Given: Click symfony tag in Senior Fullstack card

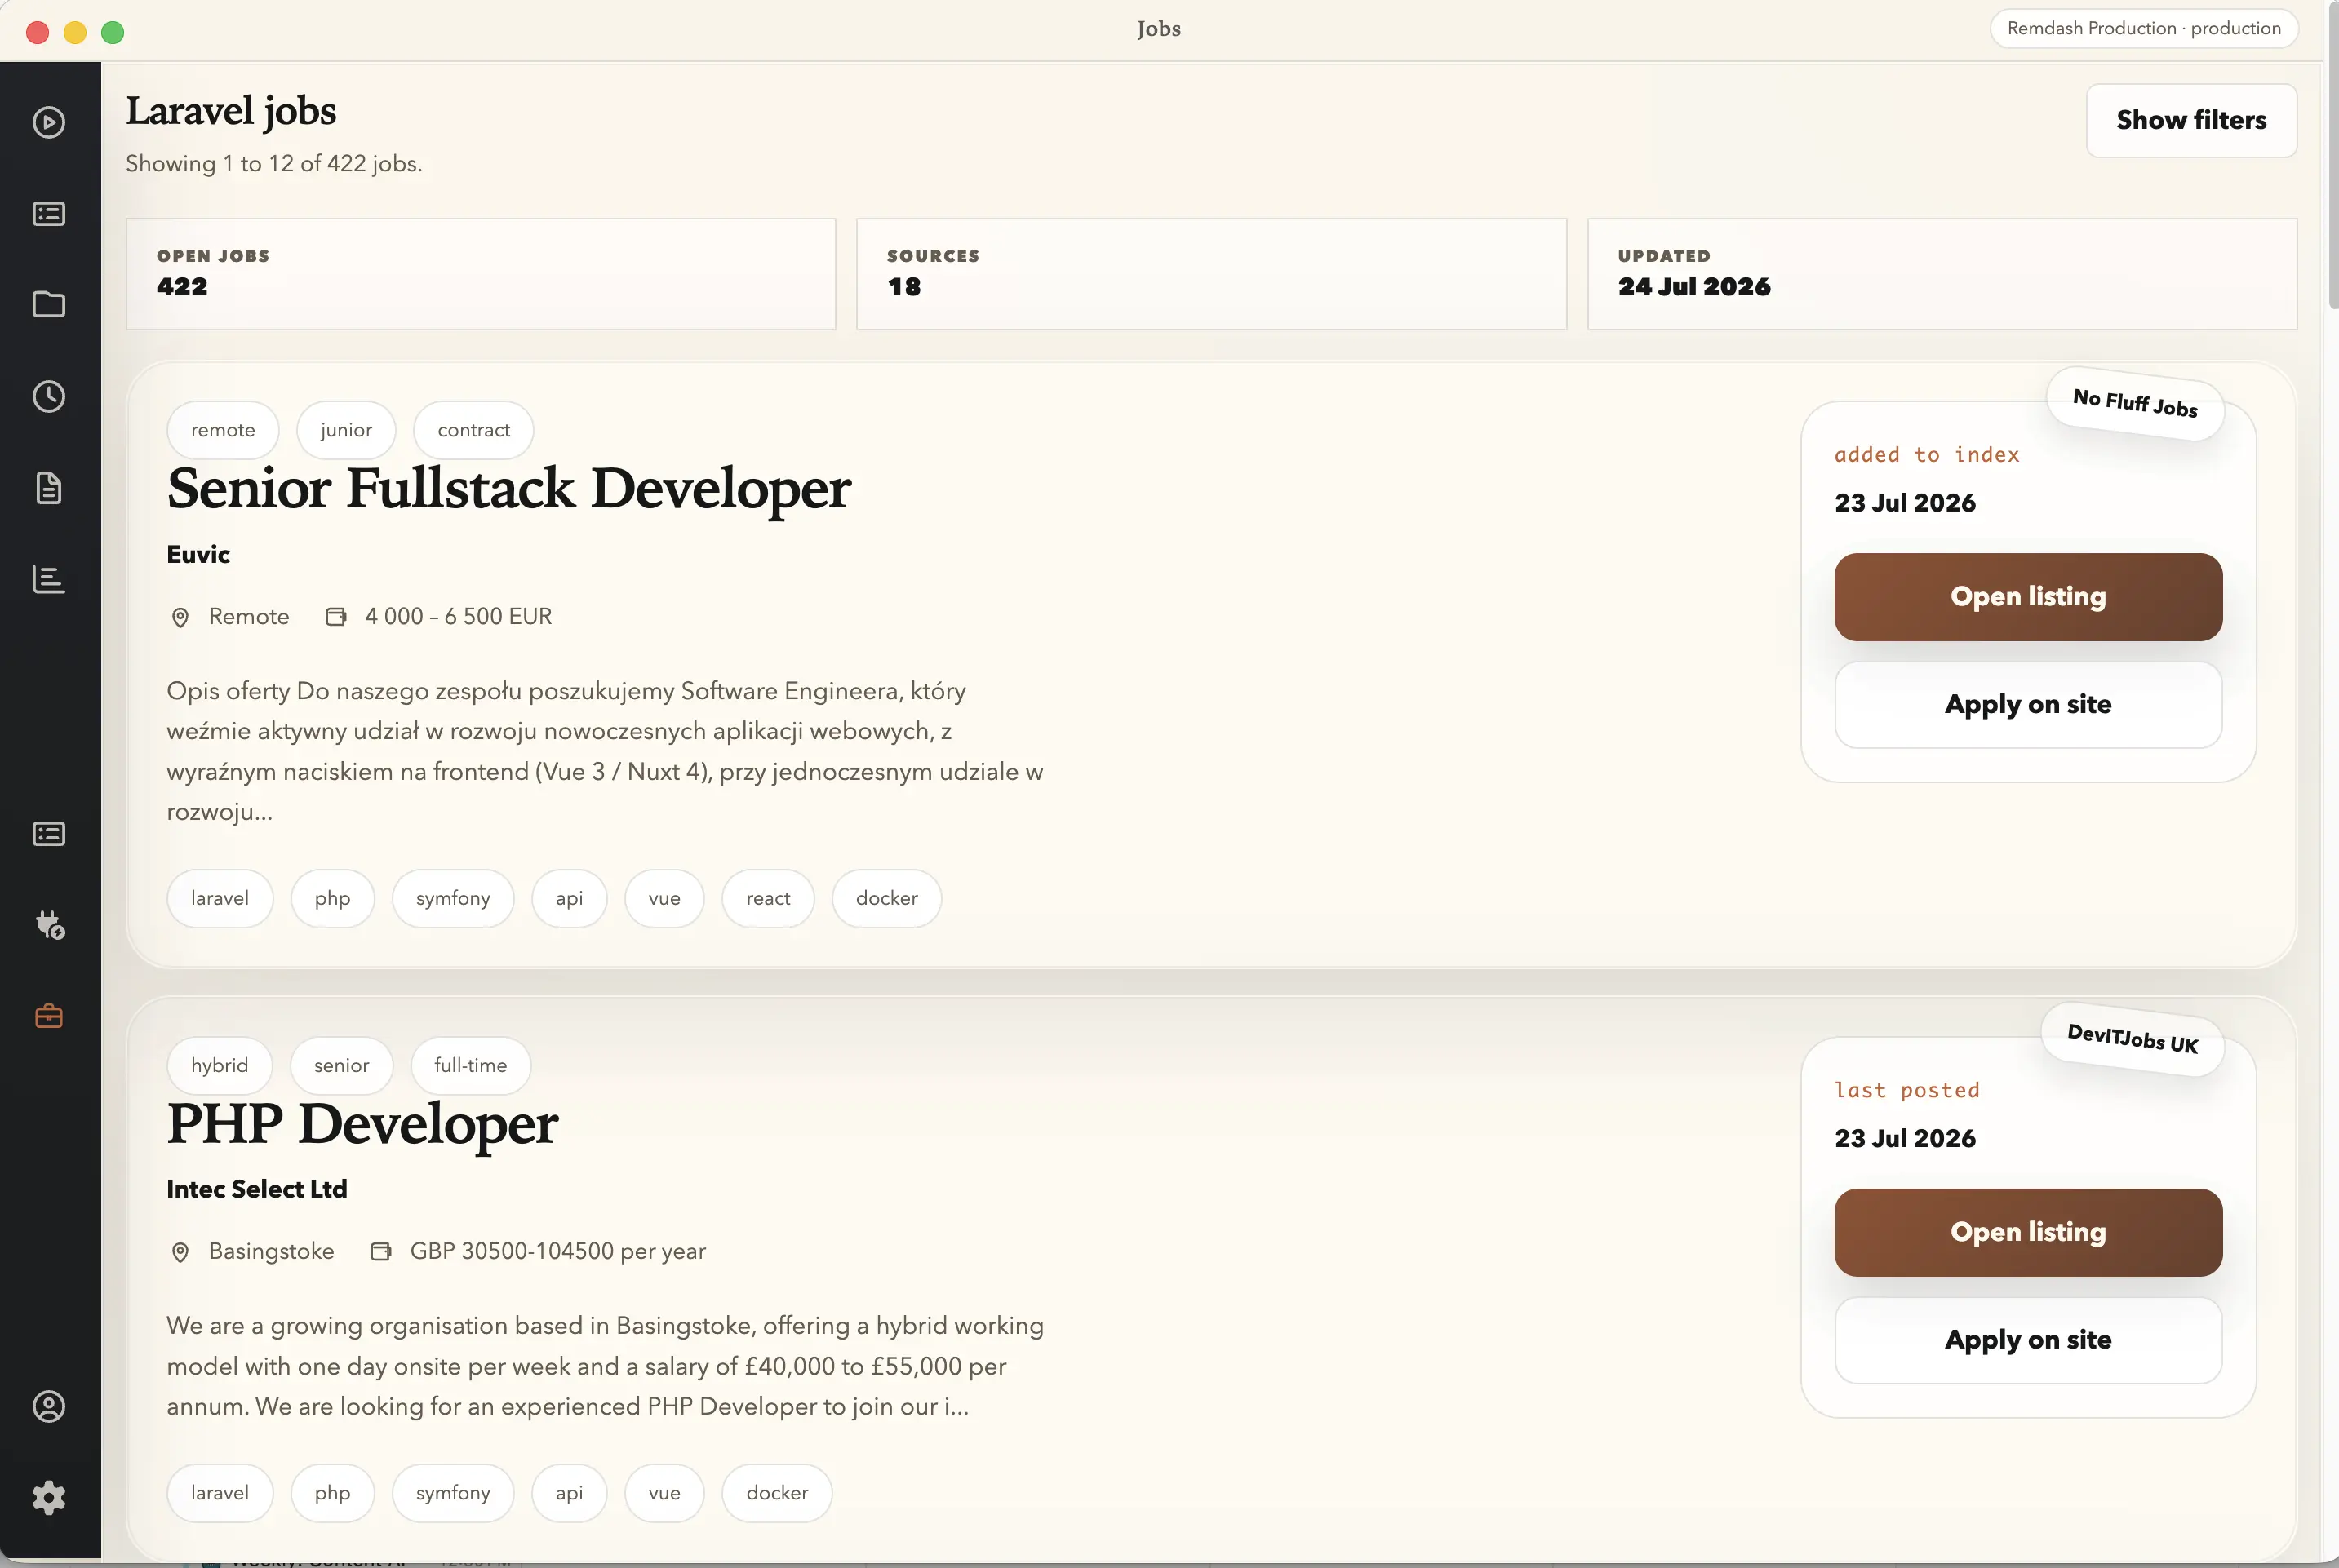Looking at the screenshot, I should coord(453,898).
